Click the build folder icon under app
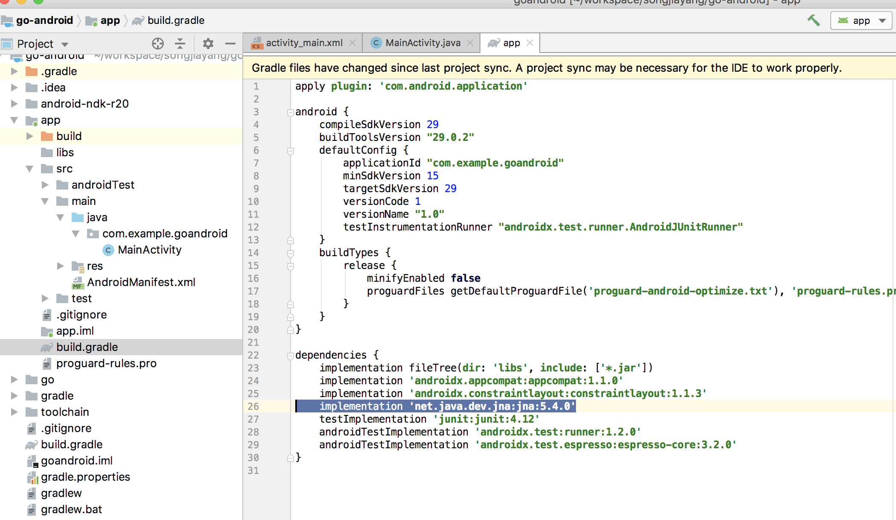This screenshot has width=896, height=520. pyautogui.click(x=47, y=136)
